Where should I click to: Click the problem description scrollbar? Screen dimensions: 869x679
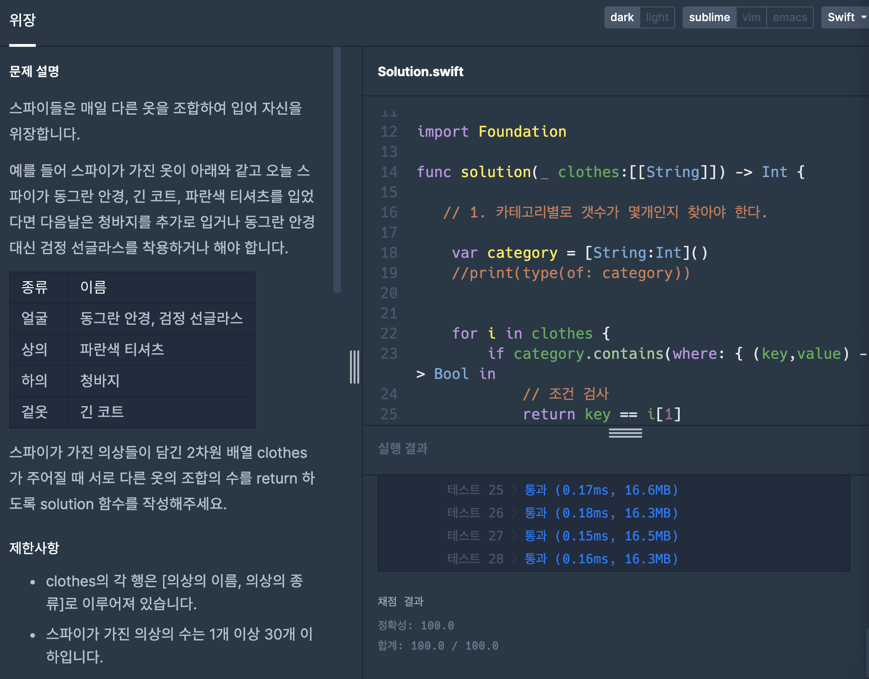pos(337,170)
